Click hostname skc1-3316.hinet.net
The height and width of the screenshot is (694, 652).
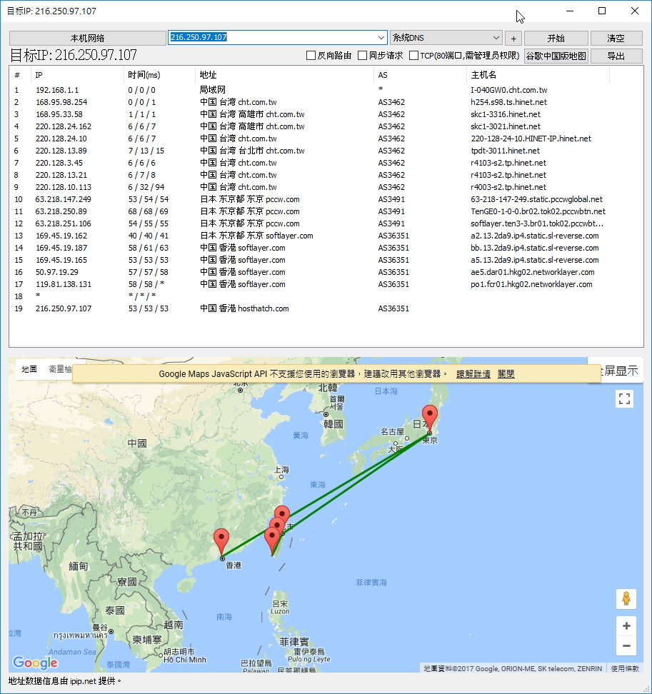[x=506, y=114]
